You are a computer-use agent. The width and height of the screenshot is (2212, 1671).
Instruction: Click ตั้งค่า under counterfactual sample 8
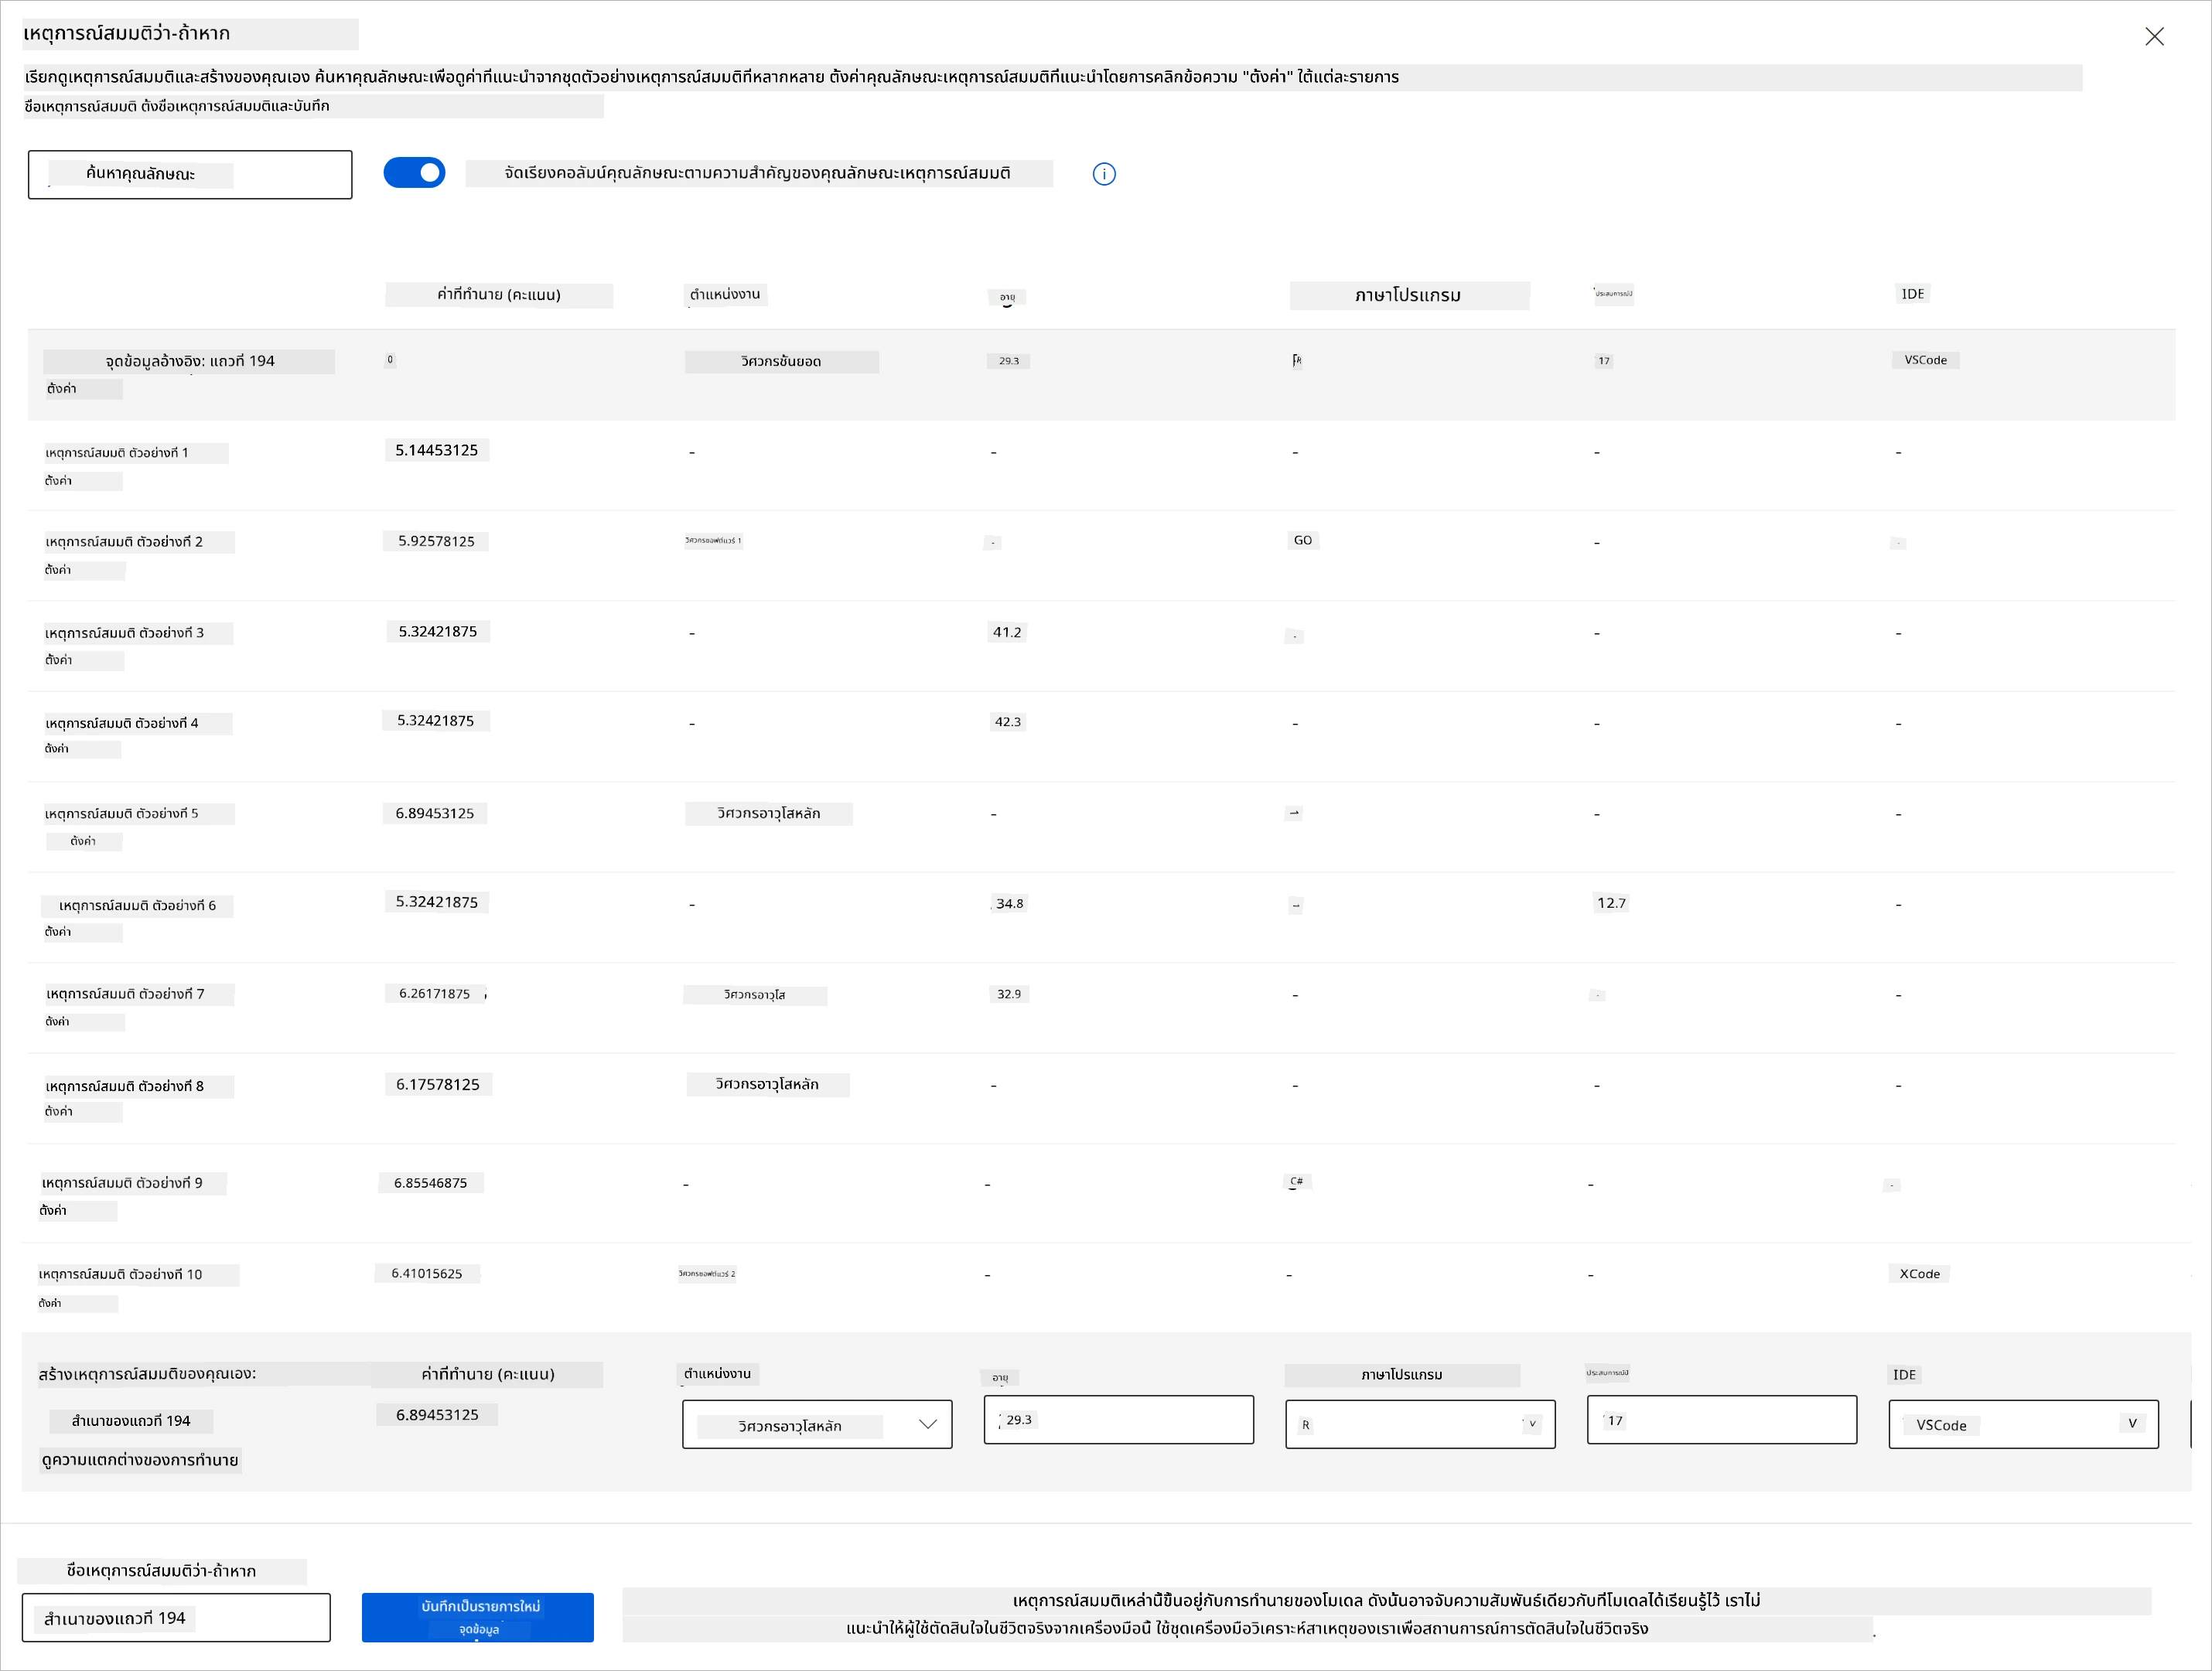click(x=59, y=1112)
